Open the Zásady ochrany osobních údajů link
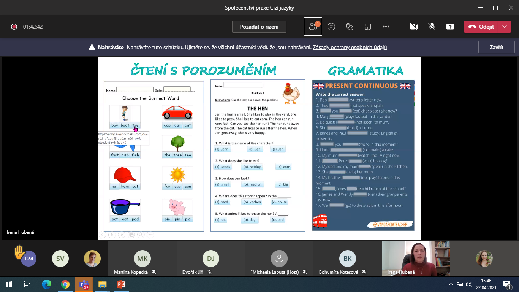 (350, 48)
